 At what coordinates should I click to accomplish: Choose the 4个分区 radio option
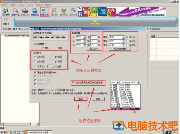pyautogui.click(x=53, y=57)
